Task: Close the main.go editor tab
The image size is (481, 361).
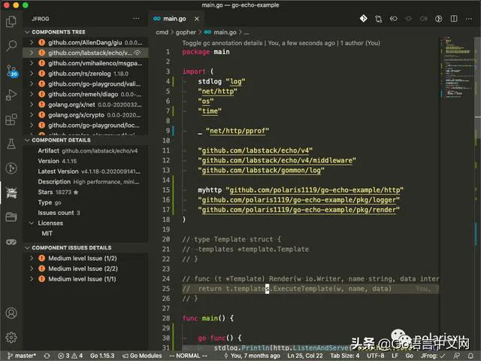Action: coord(197,19)
